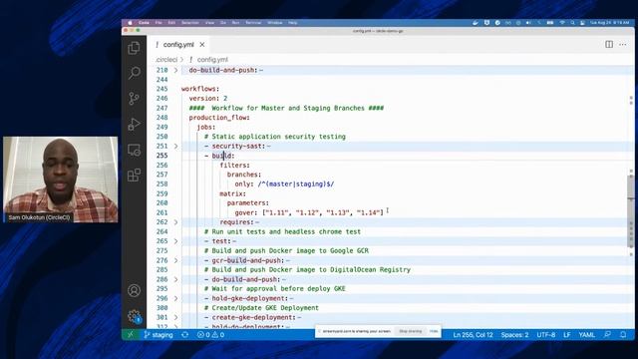This screenshot has width=638, height=359.
Task: Open remote window indicator in status bar
Action: click(x=131, y=335)
